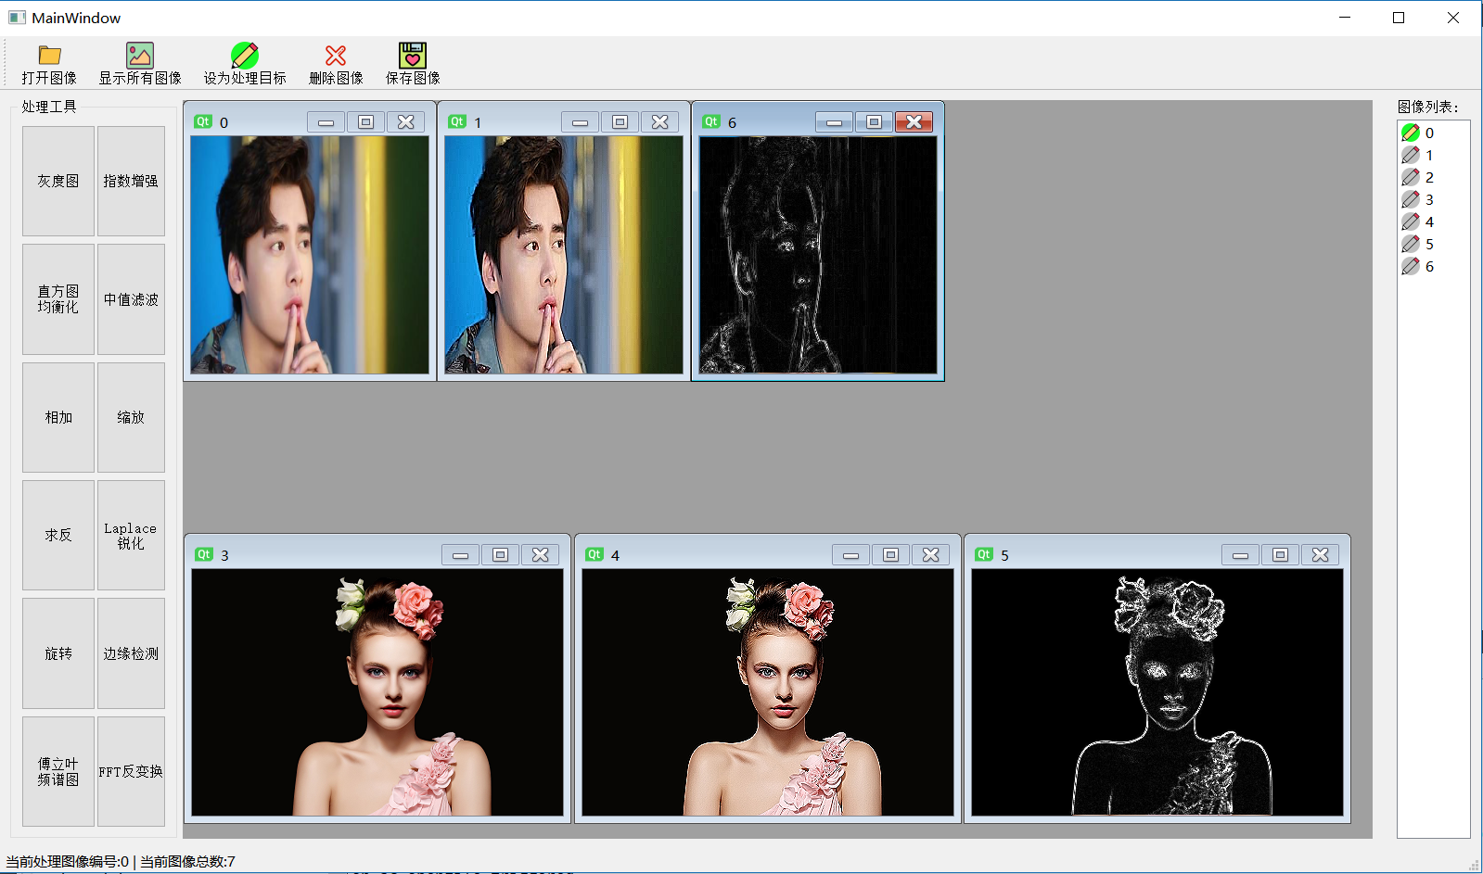1483x874 pixels.
Task: Click the red X 删除图像 icon
Action: pos(336,56)
